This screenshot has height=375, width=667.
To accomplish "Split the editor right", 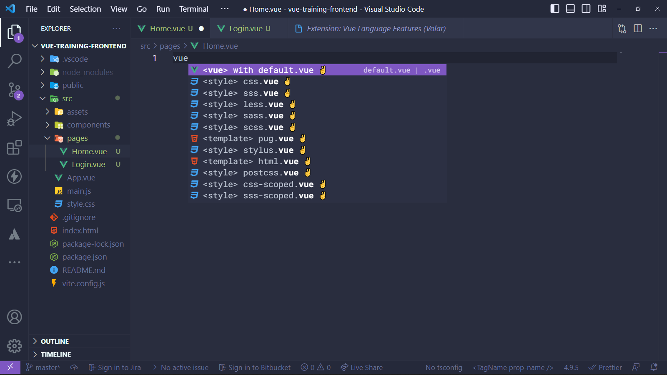I will [638, 28].
